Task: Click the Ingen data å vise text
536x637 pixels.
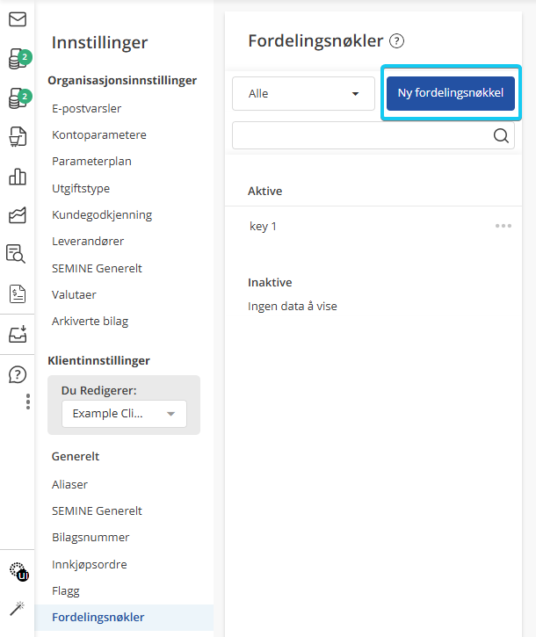Action: click(x=293, y=306)
